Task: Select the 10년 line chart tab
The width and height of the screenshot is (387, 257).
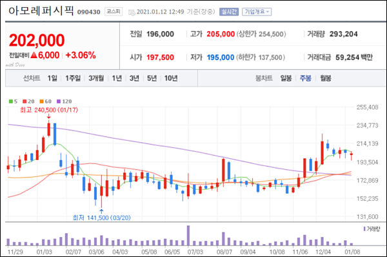Action: pyautogui.click(x=171, y=78)
